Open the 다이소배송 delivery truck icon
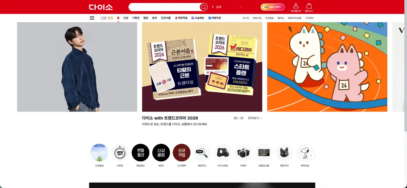 click(222, 153)
